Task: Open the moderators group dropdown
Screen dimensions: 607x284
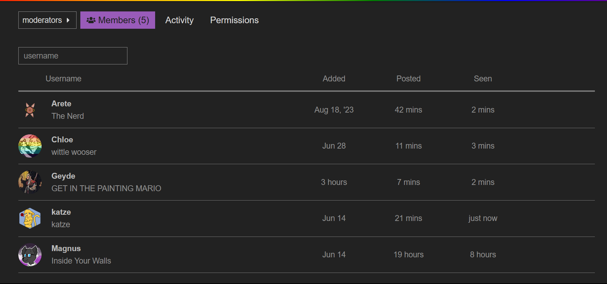Action: 47,20
